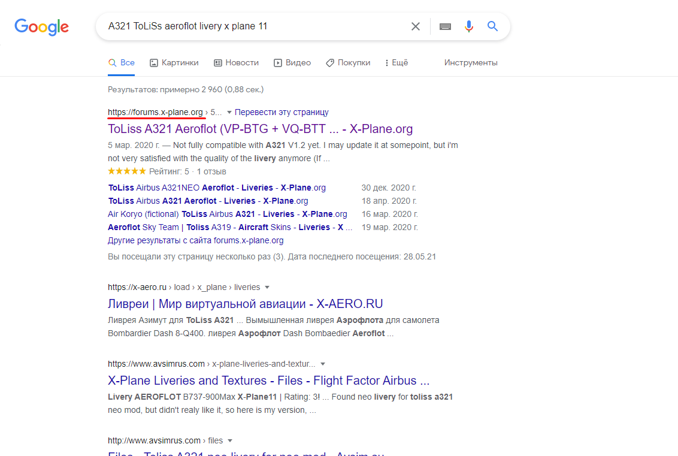Click the http://www.avsimrus.com › files URL
The image size is (678, 456).
[x=165, y=440]
